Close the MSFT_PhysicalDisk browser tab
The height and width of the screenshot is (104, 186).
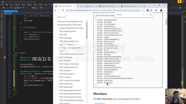(74, 6)
